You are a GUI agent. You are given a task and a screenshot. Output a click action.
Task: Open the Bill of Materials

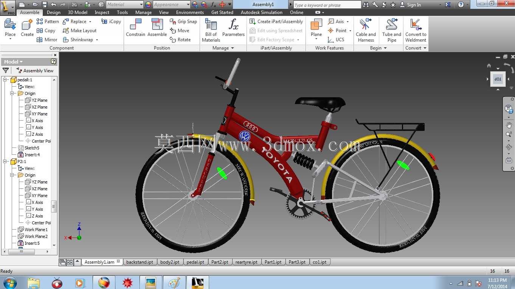[211, 30]
